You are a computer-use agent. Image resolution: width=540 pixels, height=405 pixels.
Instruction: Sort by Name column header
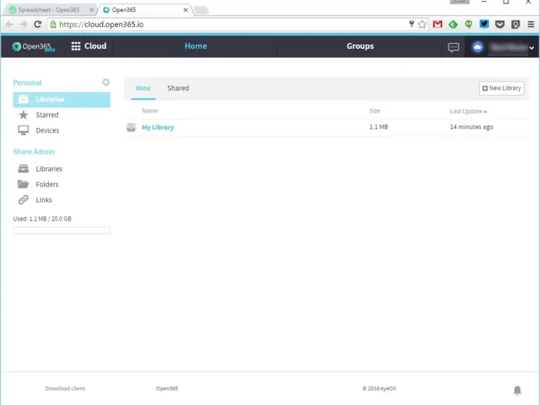pos(149,111)
